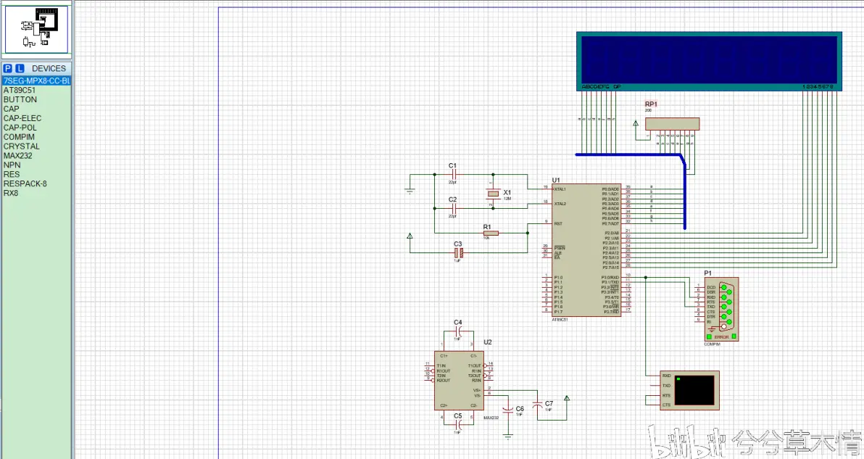Select the C1 capacitor symbol

click(453, 174)
